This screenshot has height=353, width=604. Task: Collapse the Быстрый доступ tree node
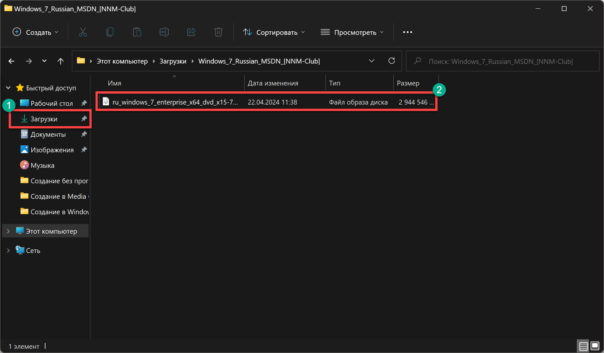point(8,88)
